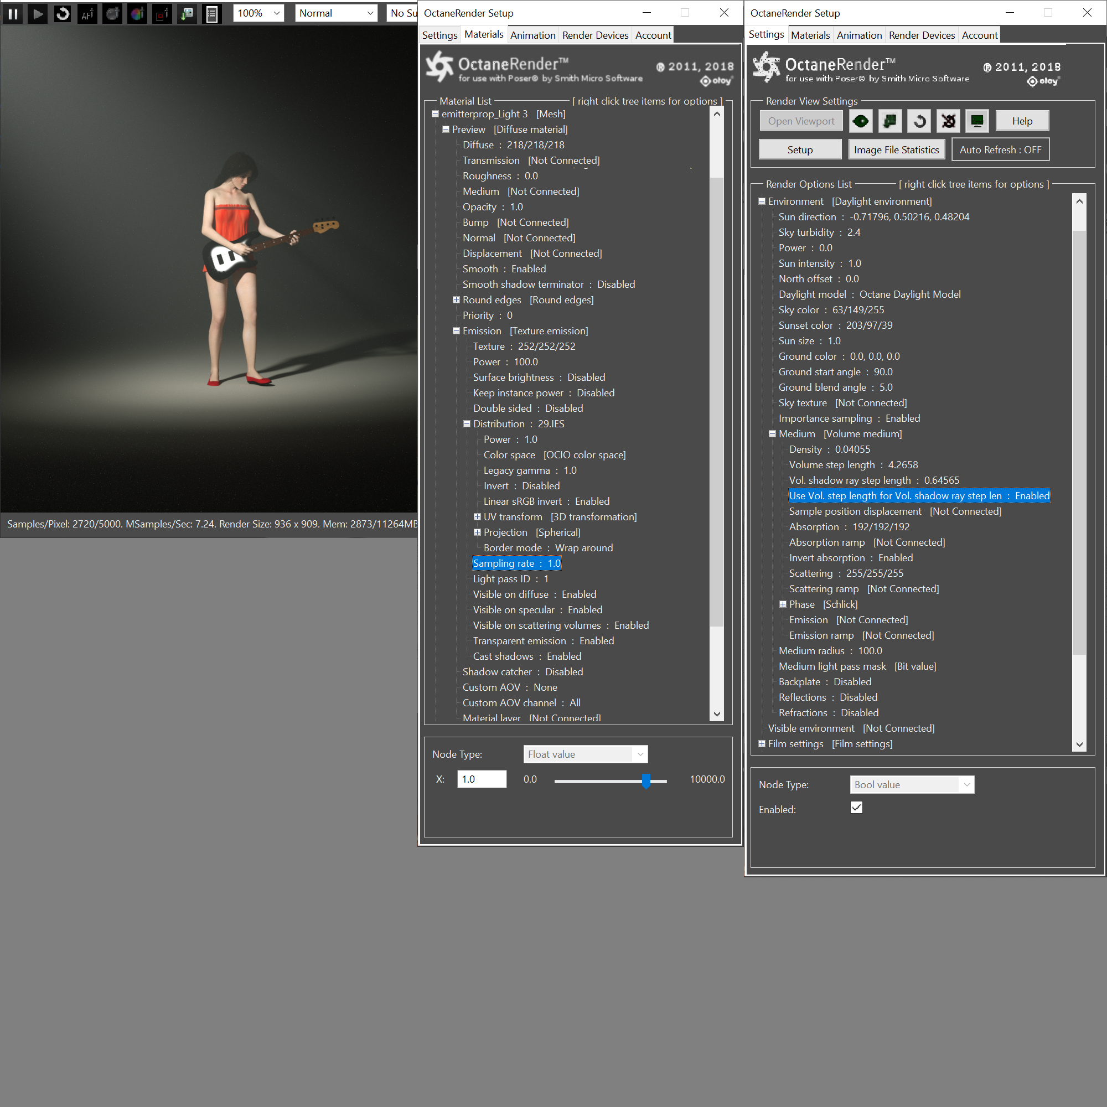Toggle the Enabled checkbox for Bool value

856,808
